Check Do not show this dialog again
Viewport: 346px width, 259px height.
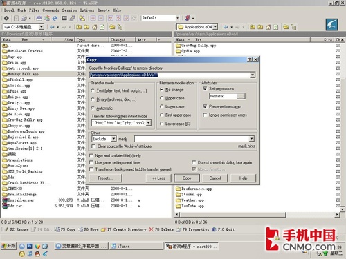click(x=194, y=162)
